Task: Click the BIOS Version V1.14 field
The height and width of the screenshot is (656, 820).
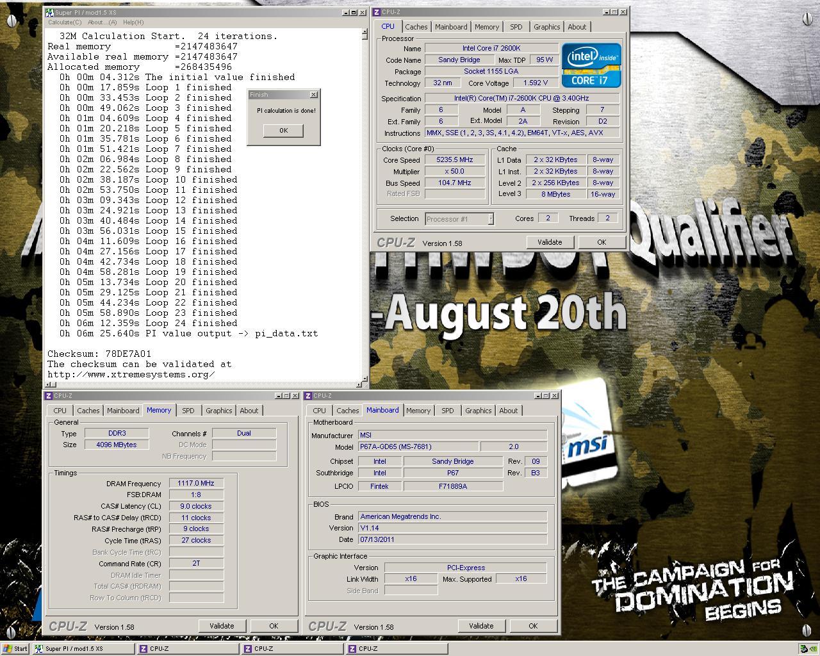Action: [x=452, y=528]
